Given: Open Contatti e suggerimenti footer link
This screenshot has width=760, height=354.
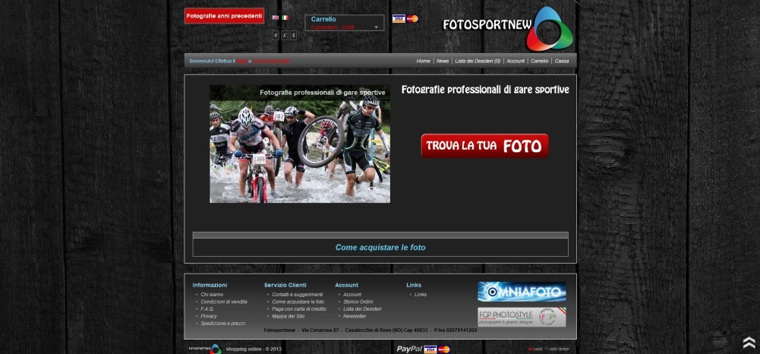Looking at the screenshot, I should (297, 294).
